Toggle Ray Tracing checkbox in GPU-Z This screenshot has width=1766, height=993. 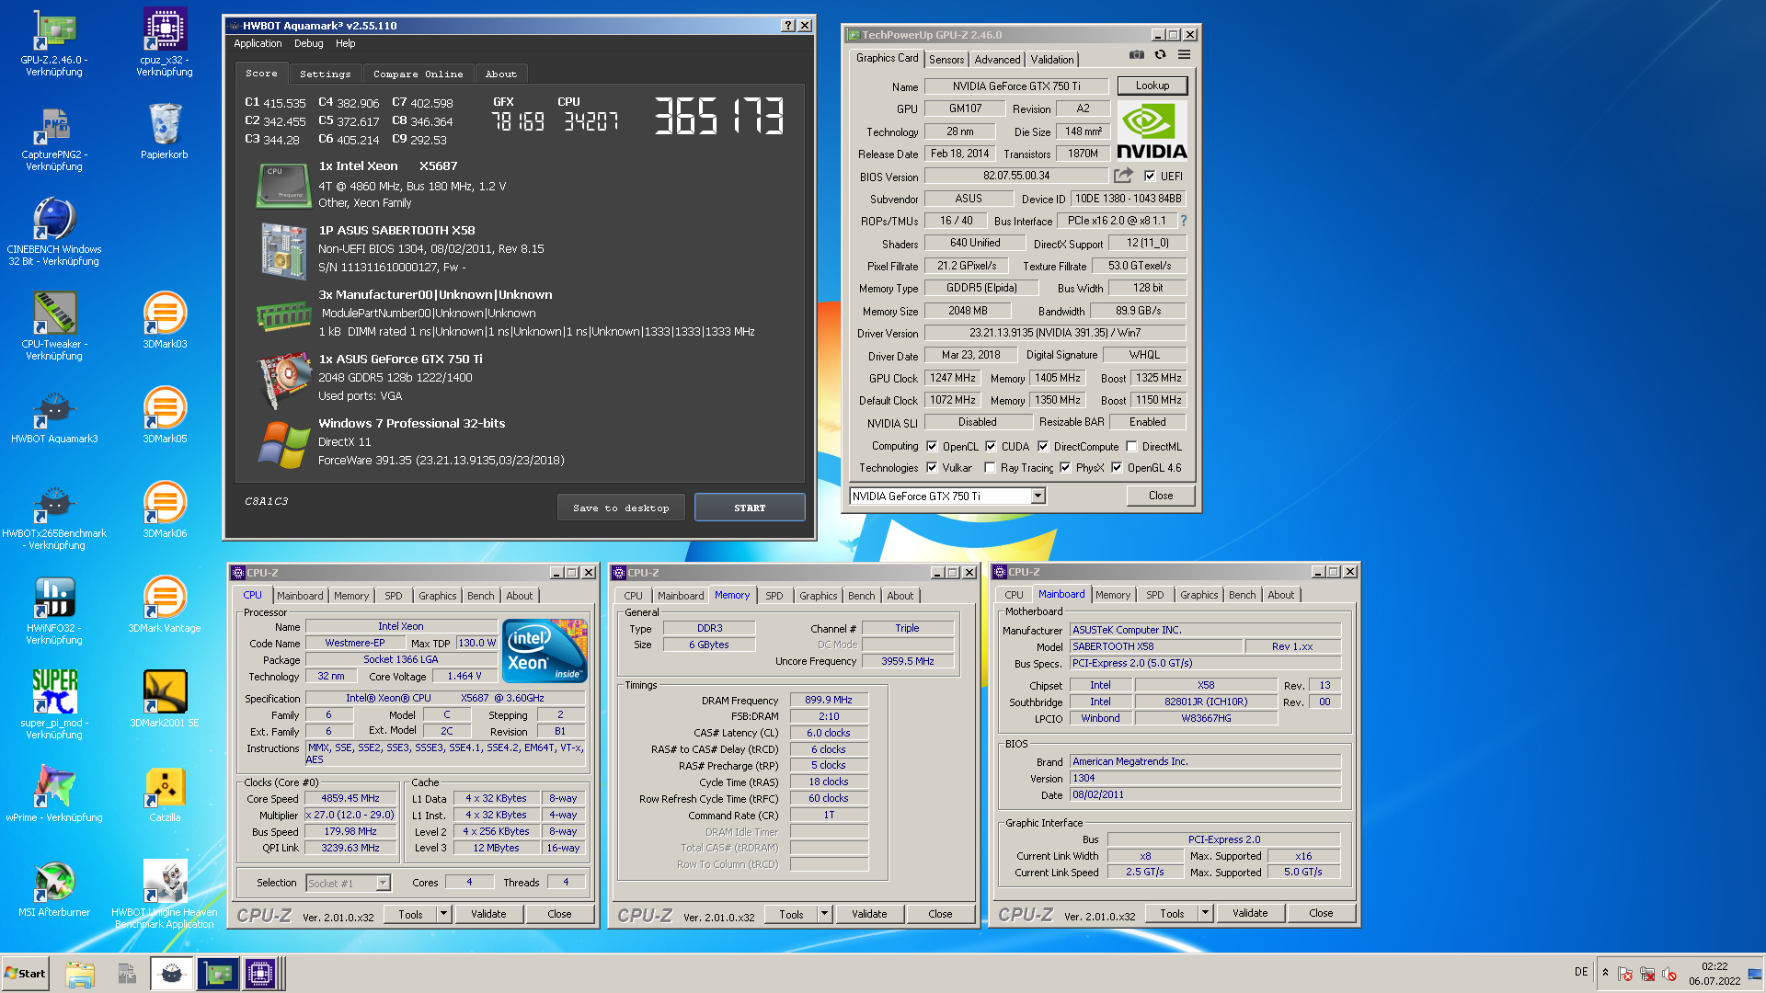[990, 468]
